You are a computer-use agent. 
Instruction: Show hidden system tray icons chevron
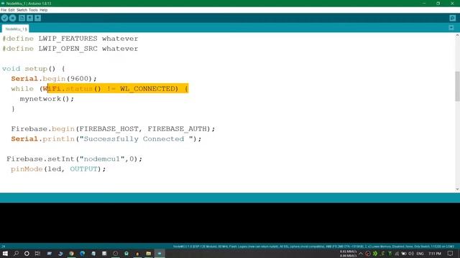click(x=361, y=254)
